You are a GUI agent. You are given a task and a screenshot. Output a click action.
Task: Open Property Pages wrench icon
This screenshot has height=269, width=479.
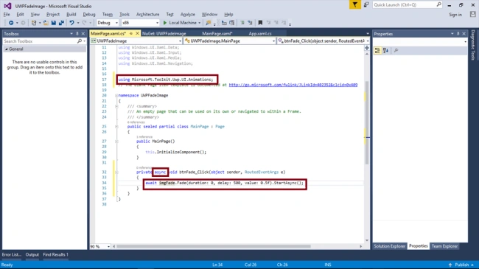396,51
